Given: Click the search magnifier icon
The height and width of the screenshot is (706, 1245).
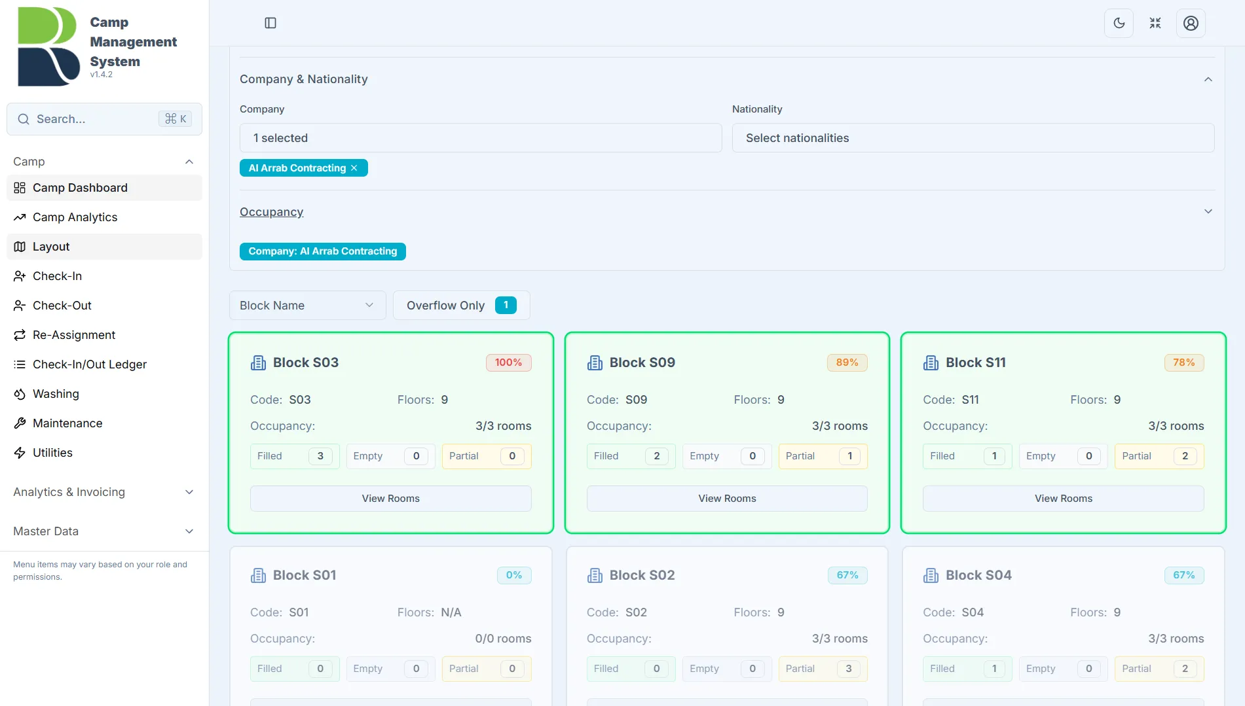Looking at the screenshot, I should tap(24, 119).
